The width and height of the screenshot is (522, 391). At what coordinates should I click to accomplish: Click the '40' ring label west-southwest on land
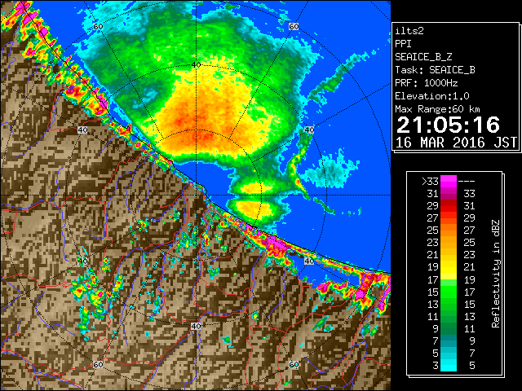pos(82,261)
